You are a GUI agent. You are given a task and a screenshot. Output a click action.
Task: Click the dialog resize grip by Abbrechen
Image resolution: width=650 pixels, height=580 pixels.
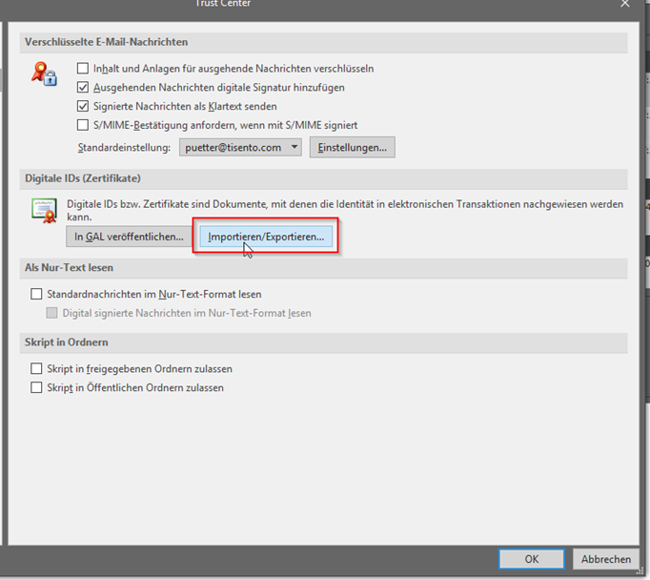[640, 571]
